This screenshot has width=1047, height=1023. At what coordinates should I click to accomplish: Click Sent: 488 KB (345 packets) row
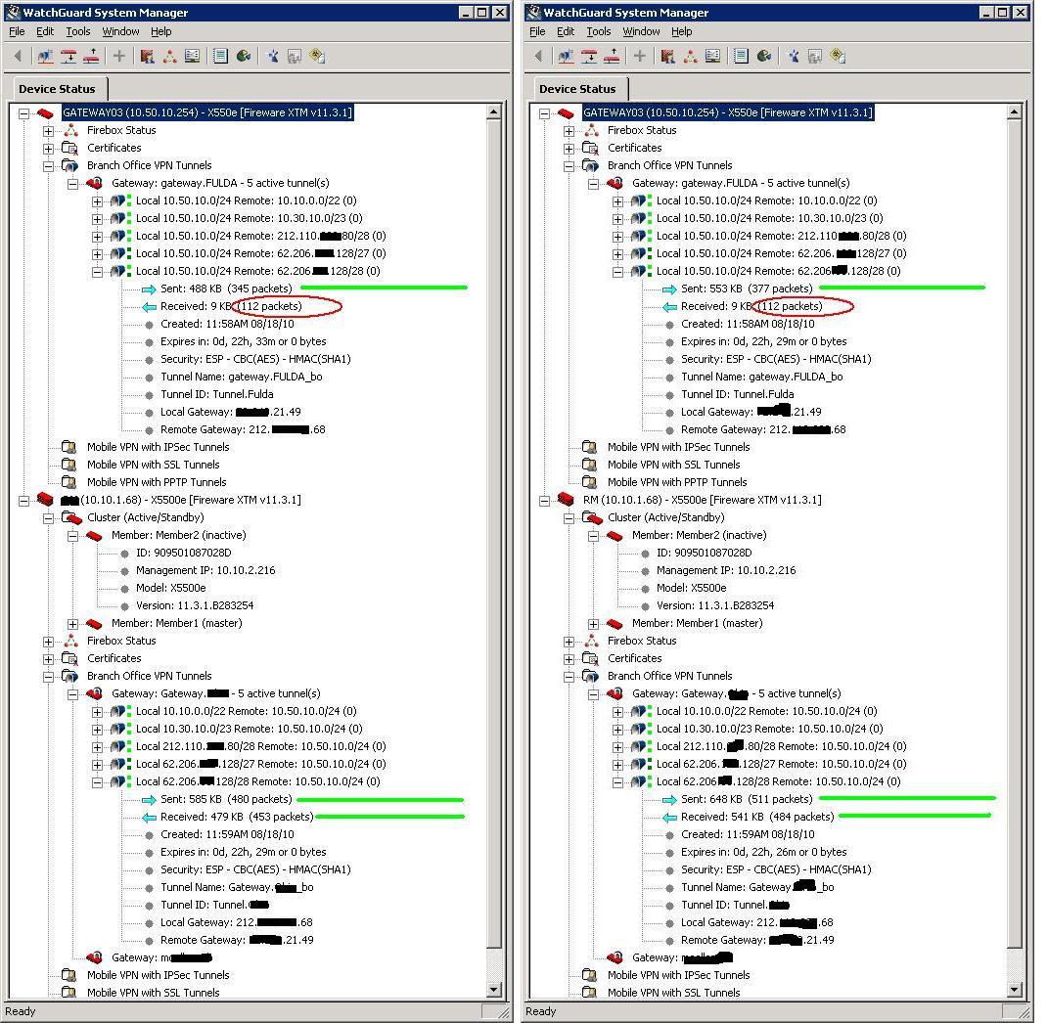pos(226,289)
